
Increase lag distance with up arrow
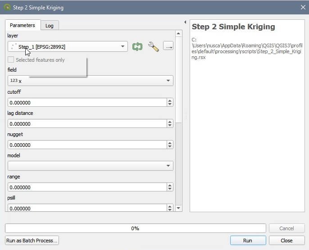pyautogui.click(x=170, y=122)
